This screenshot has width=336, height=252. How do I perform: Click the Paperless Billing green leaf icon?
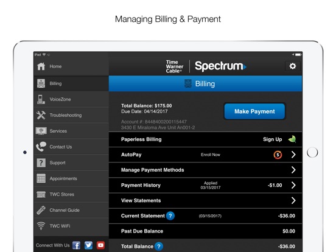[292, 139]
